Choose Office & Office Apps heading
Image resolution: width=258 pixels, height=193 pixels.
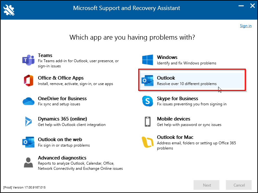[61, 78]
